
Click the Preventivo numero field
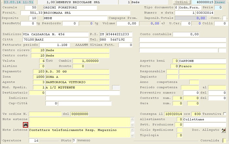coord(191,93)
